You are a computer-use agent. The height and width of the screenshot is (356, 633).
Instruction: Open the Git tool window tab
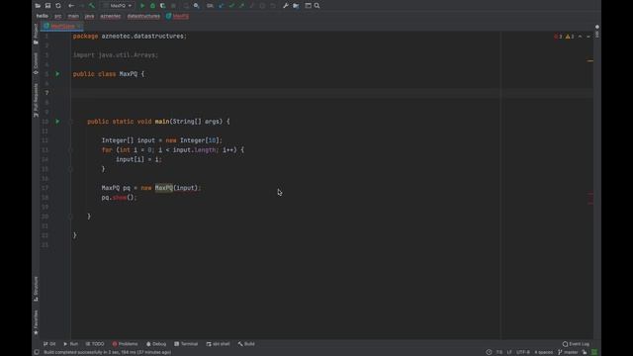click(x=49, y=344)
